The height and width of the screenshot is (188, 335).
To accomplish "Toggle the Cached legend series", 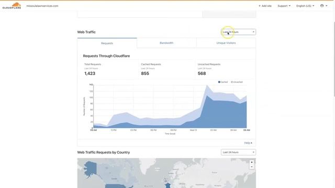I will pyautogui.click(x=223, y=82).
